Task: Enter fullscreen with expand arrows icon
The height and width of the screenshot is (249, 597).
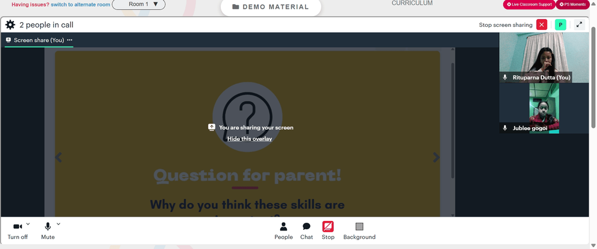Action: point(579,24)
